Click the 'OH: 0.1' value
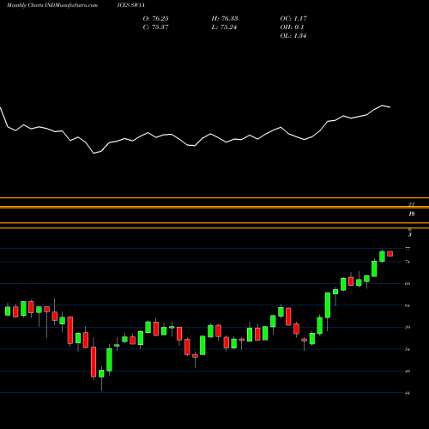The width and height of the screenshot is (429, 429). pyautogui.click(x=292, y=27)
